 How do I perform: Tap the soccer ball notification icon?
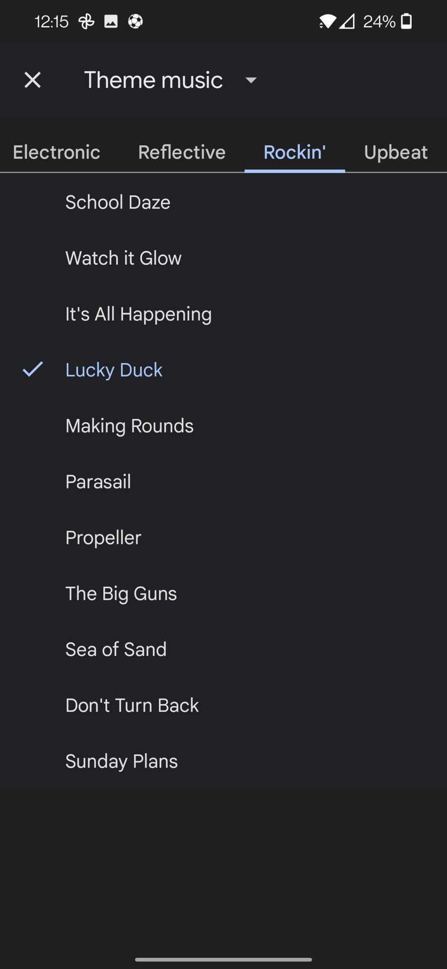point(135,21)
